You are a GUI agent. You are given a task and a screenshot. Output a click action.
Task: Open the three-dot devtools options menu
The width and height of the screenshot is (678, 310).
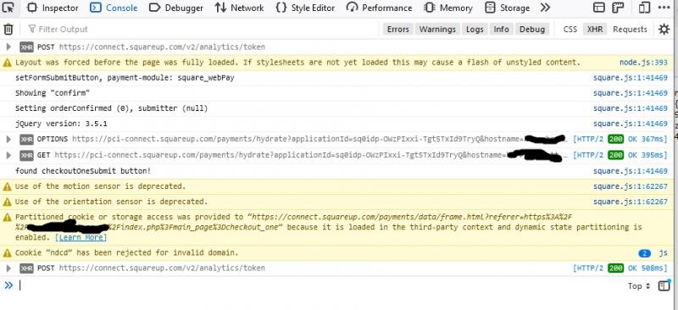coord(664,8)
